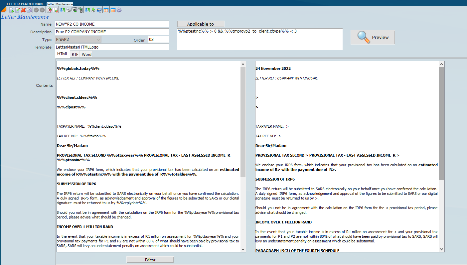Click the magnifying glass Preview button
Viewport: 467px width, 265px height.
click(x=373, y=37)
